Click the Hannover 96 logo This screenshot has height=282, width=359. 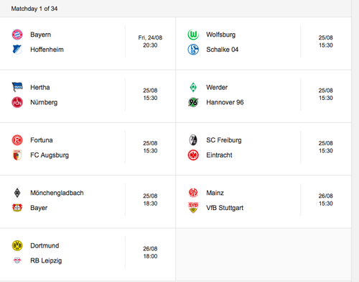click(x=193, y=102)
